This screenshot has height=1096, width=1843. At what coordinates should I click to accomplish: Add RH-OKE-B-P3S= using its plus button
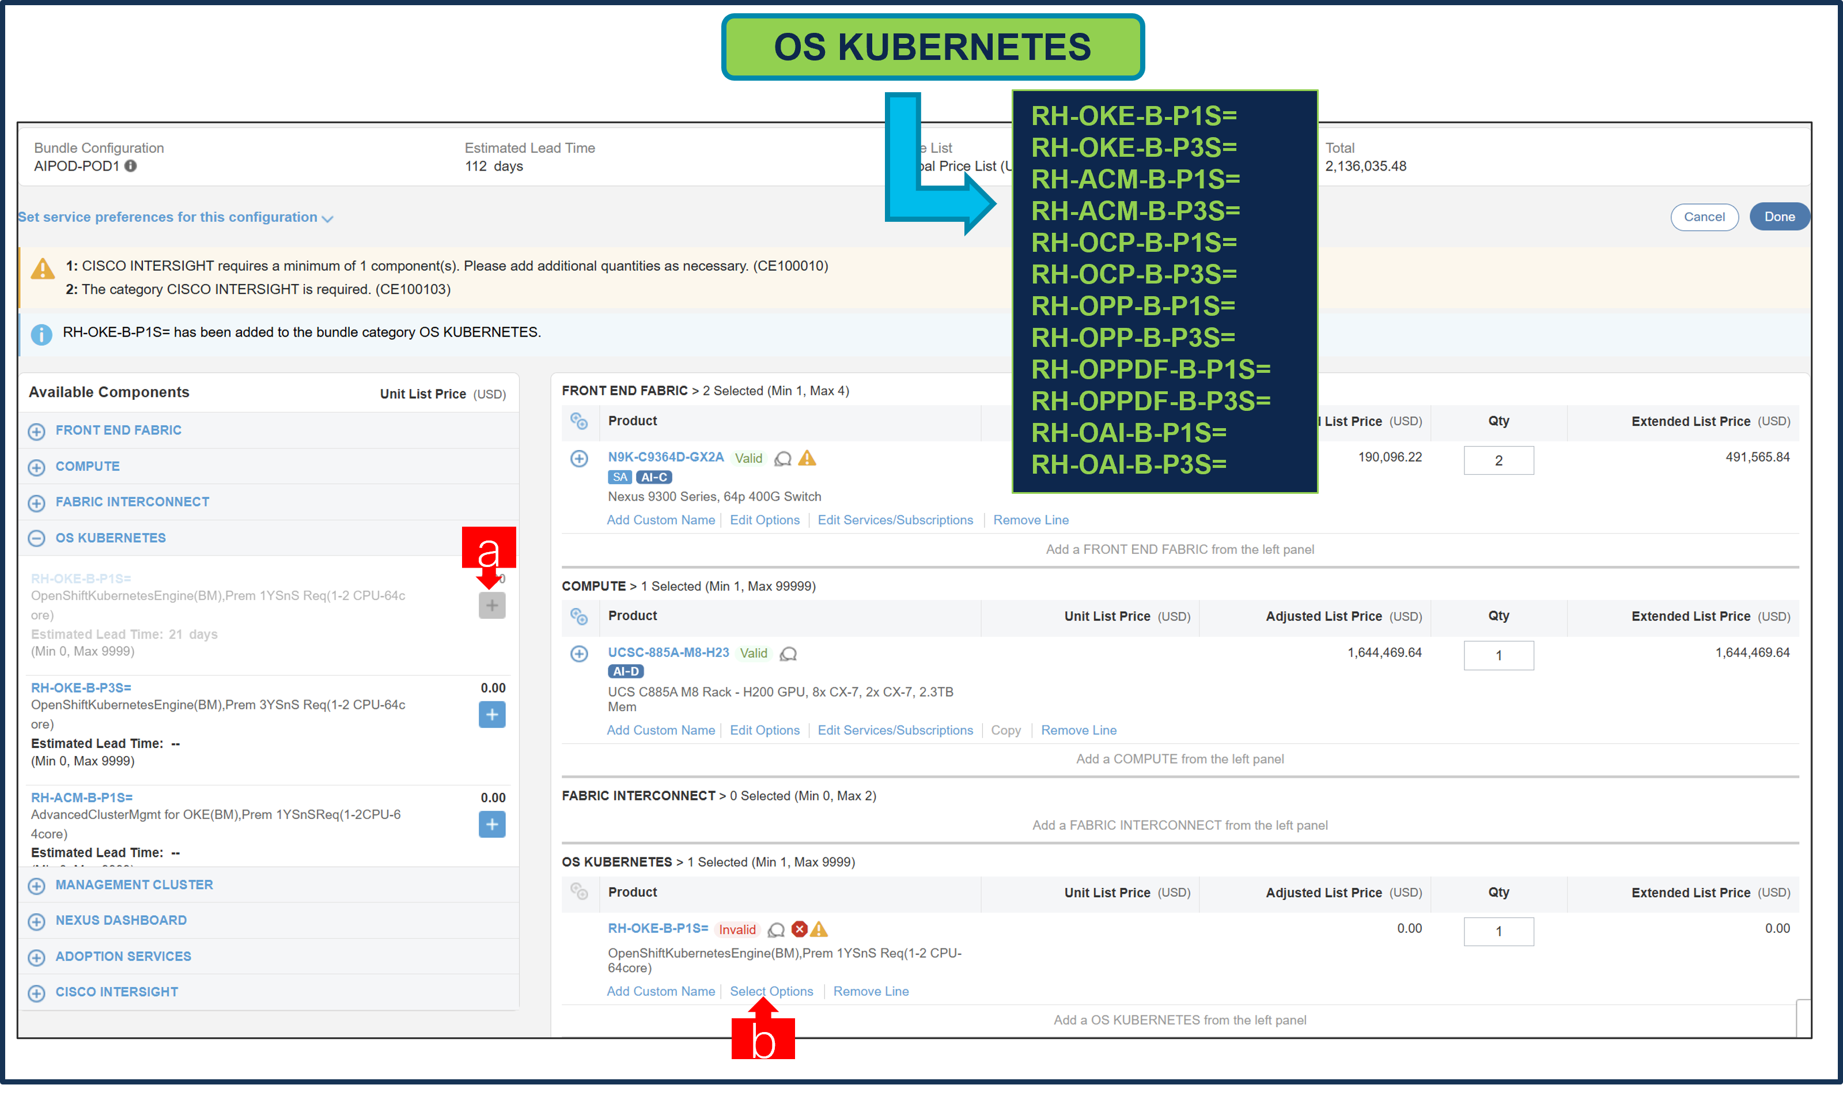[x=492, y=714]
